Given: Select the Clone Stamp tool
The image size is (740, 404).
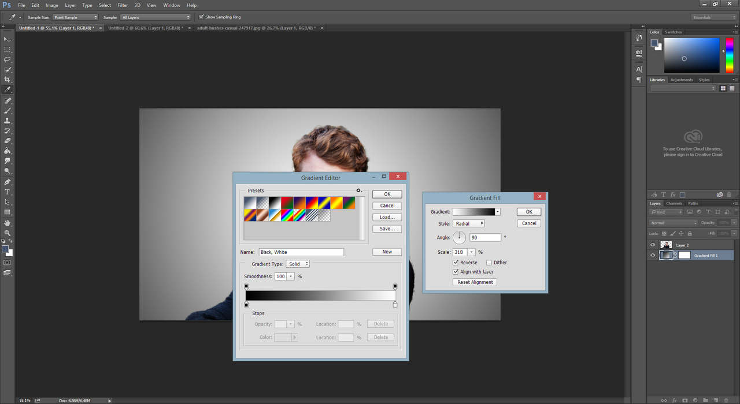Looking at the screenshot, I should [8, 121].
